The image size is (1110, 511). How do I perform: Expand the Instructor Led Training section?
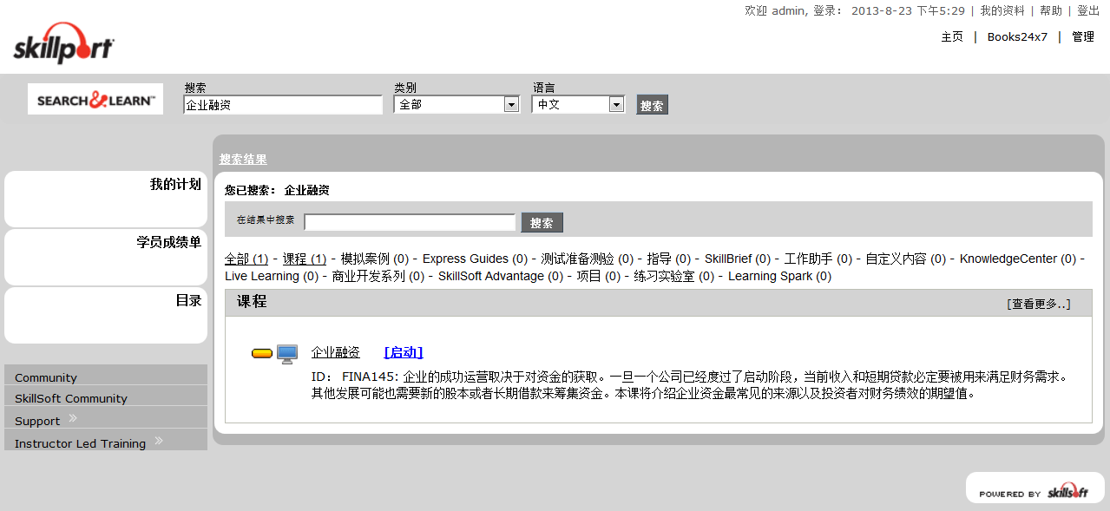tap(79, 442)
